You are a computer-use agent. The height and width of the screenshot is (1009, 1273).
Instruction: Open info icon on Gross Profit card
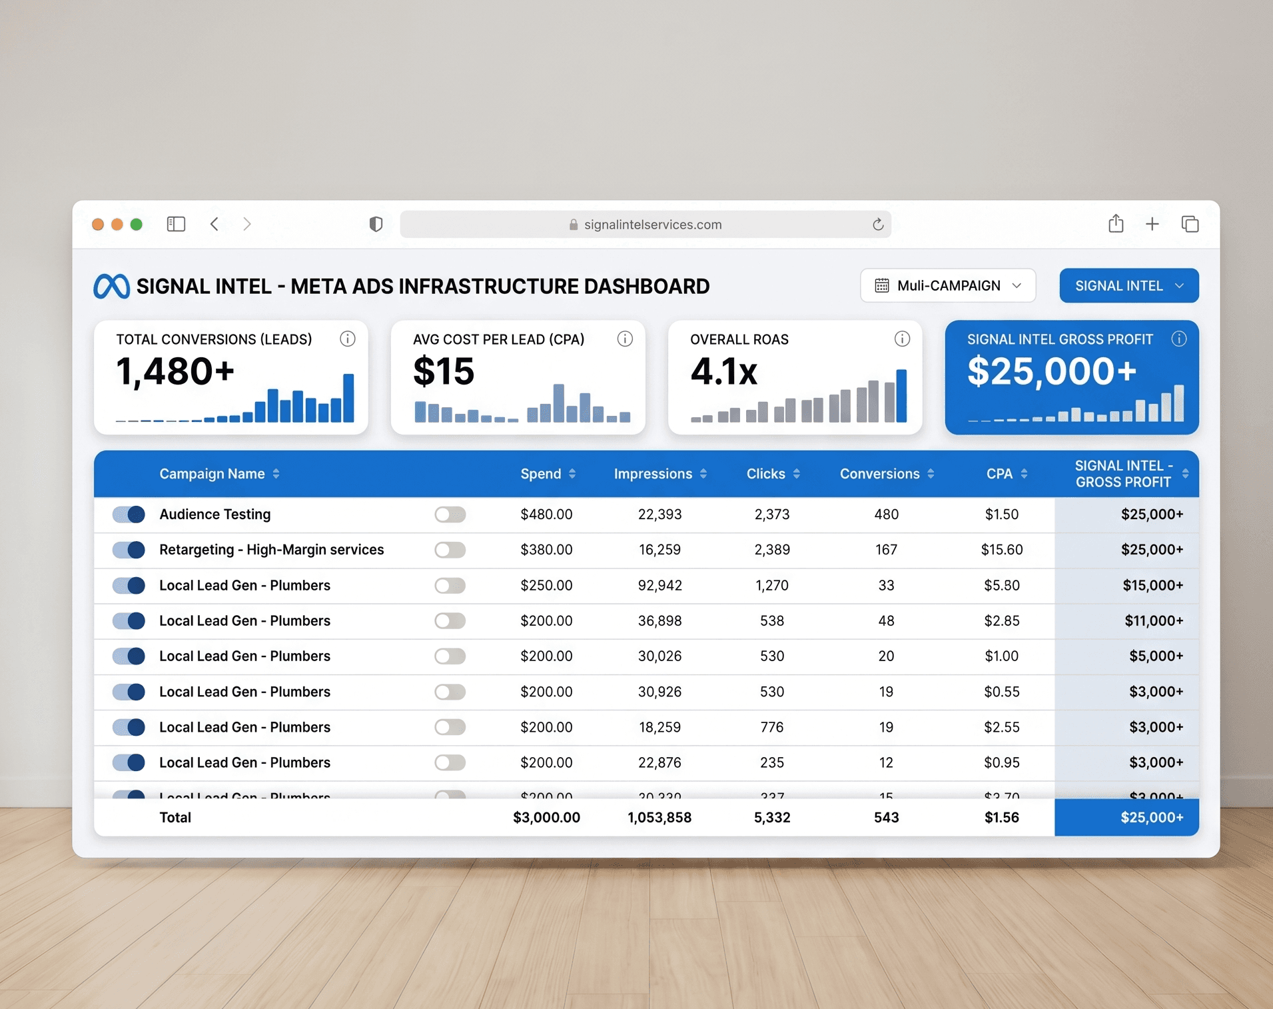[x=1179, y=339]
